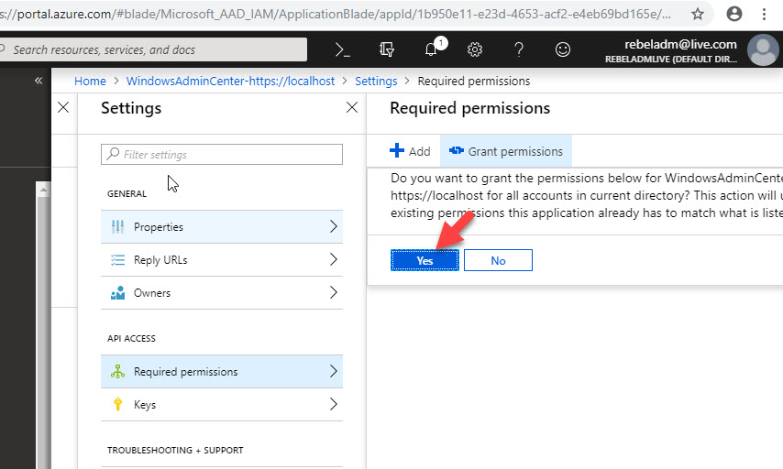
Task: Click the left blade scrollbar up arrow
Action: (x=43, y=190)
